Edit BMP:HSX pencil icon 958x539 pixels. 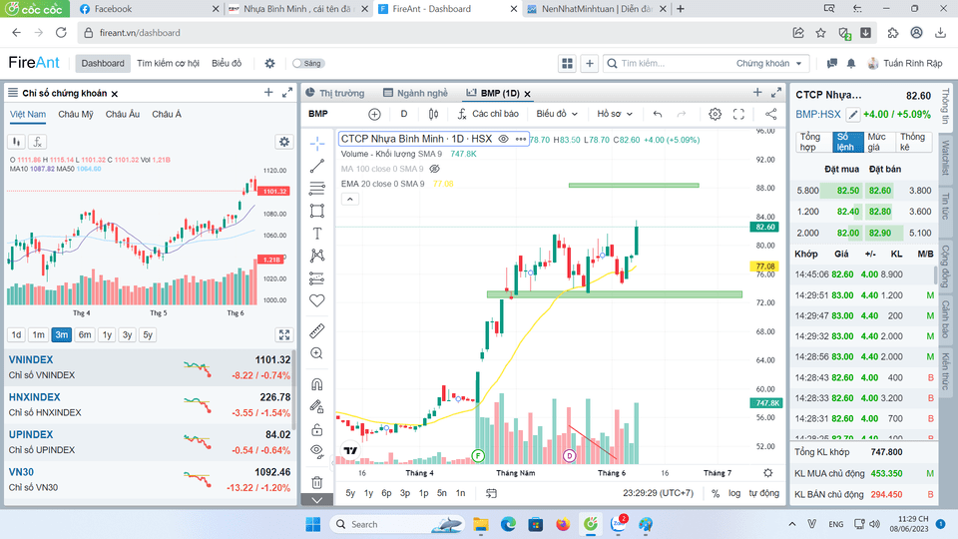coord(853,114)
